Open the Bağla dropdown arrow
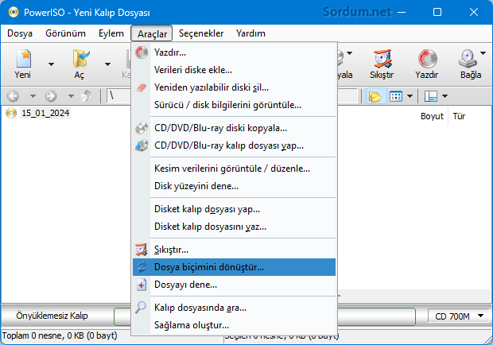The height and width of the screenshot is (345, 493). tap(483, 53)
